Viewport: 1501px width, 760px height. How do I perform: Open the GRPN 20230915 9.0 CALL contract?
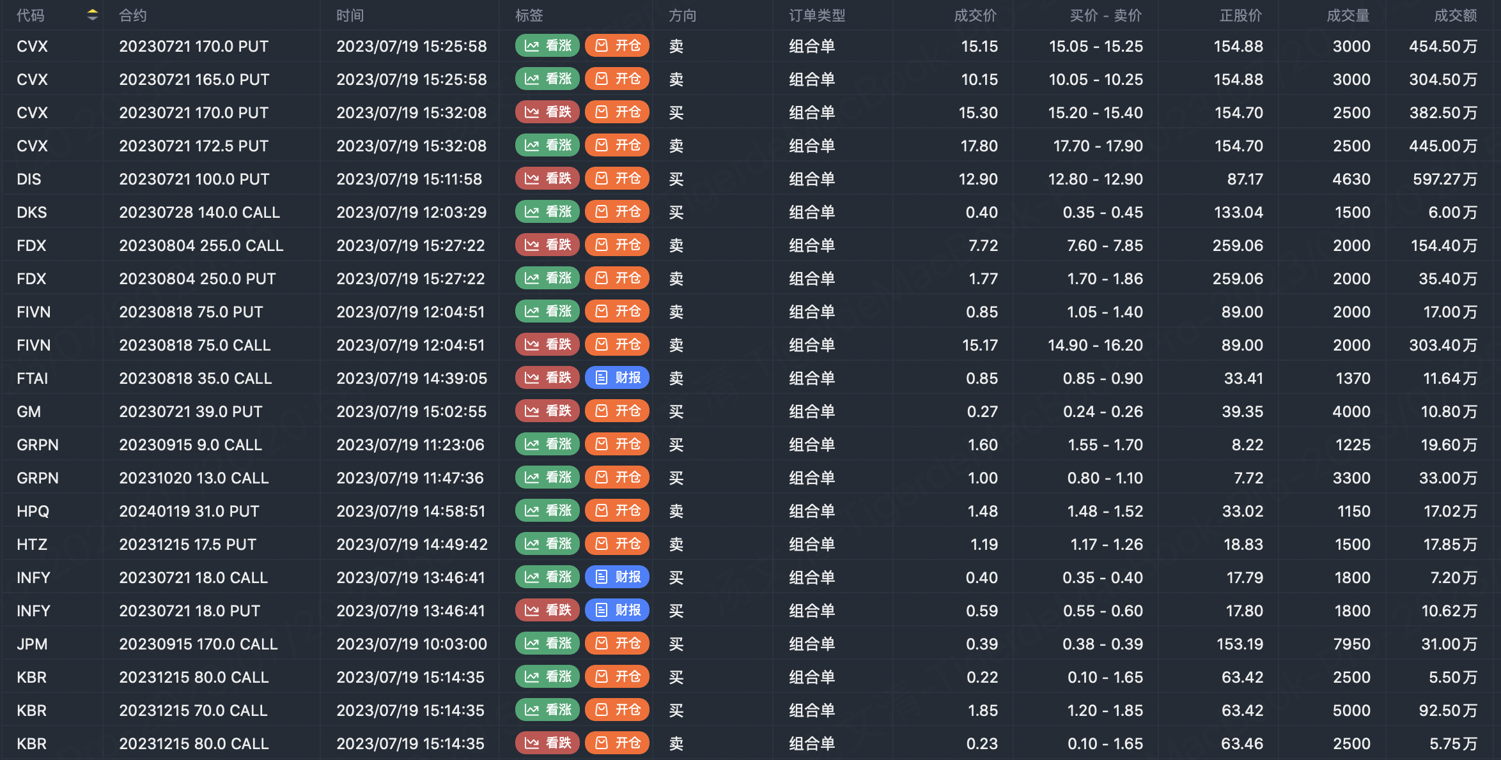pyautogui.click(x=191, y=445)
